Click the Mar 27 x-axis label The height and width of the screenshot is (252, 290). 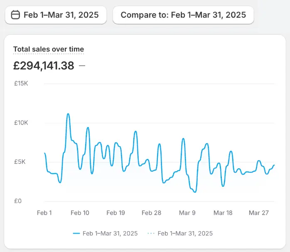[x=258, y=213]
